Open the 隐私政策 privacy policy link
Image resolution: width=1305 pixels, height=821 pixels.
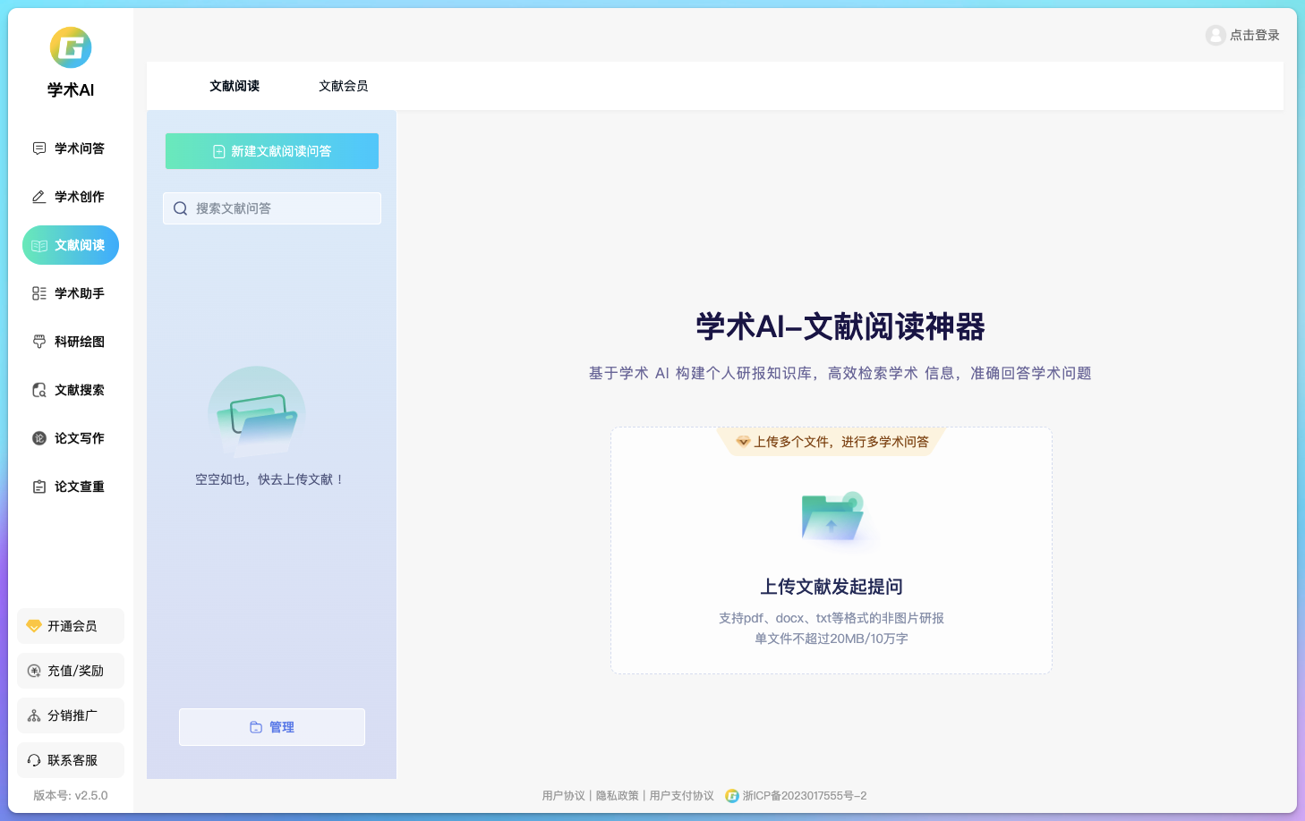click(618, 795)
